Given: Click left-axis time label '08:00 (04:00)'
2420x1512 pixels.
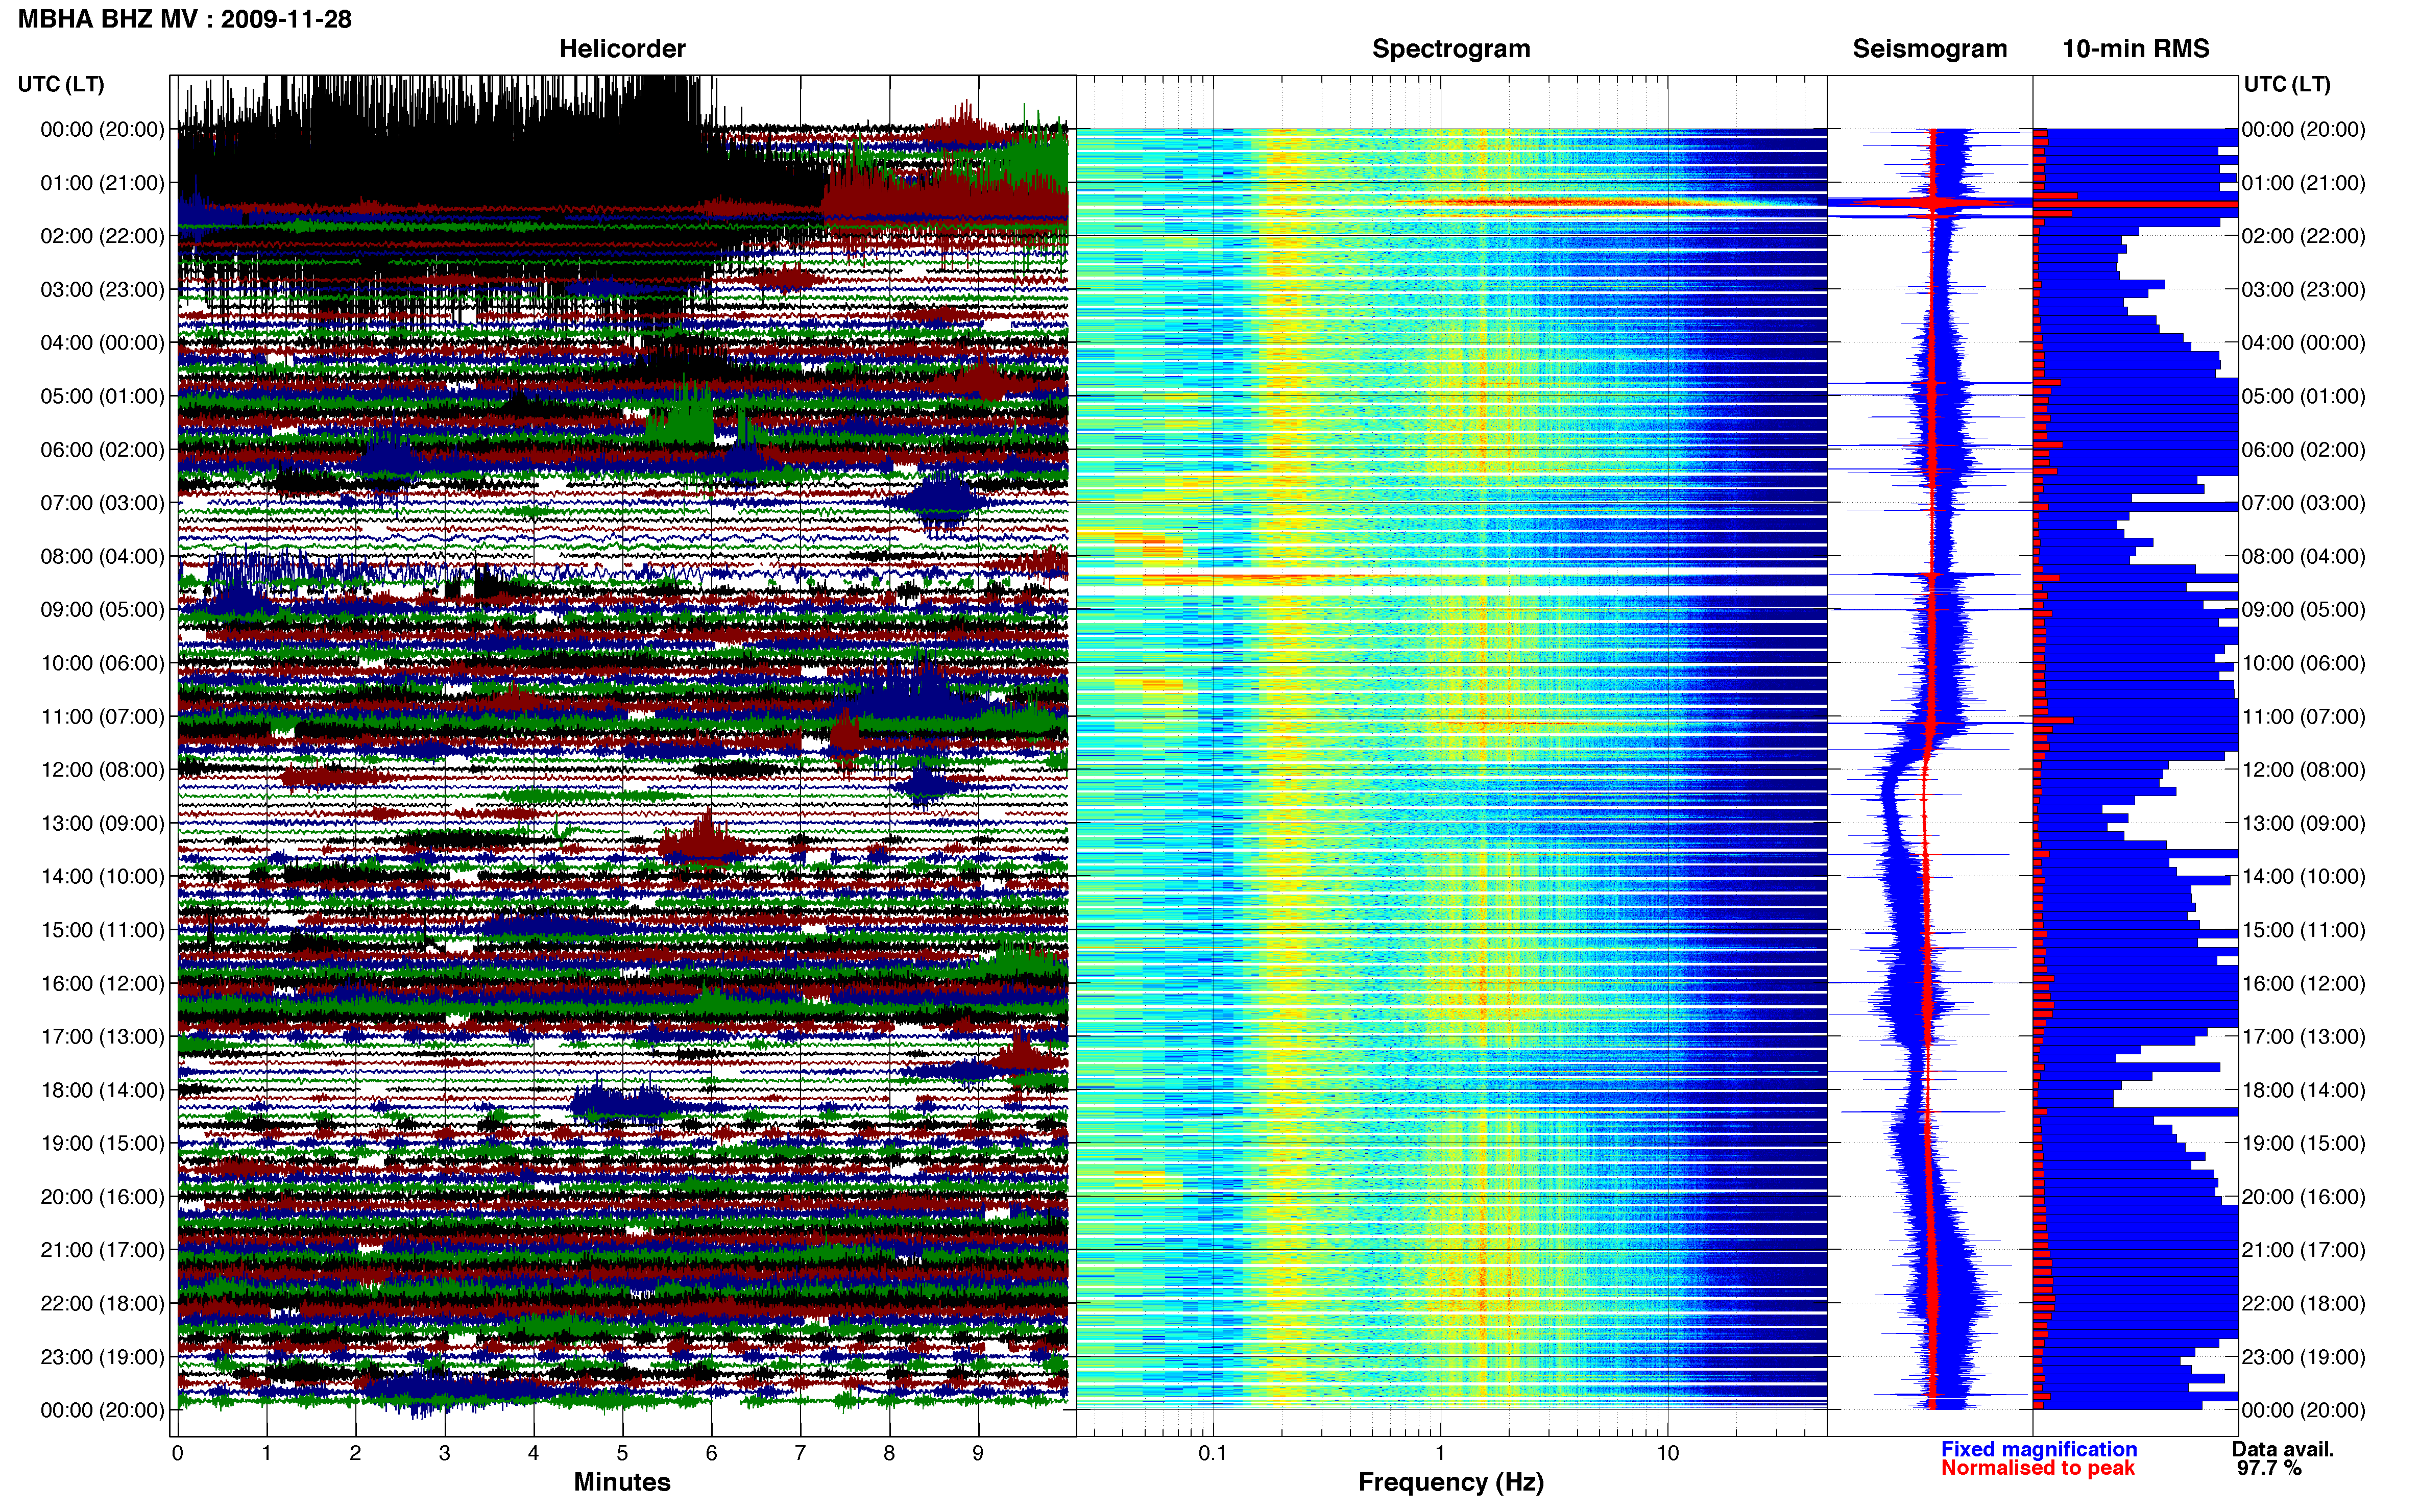Looking at the screenshot, I should coord(102,556).
